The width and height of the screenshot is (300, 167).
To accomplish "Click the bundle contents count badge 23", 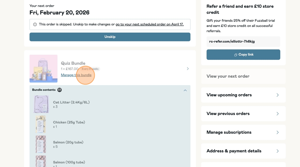I will [59, 90].
